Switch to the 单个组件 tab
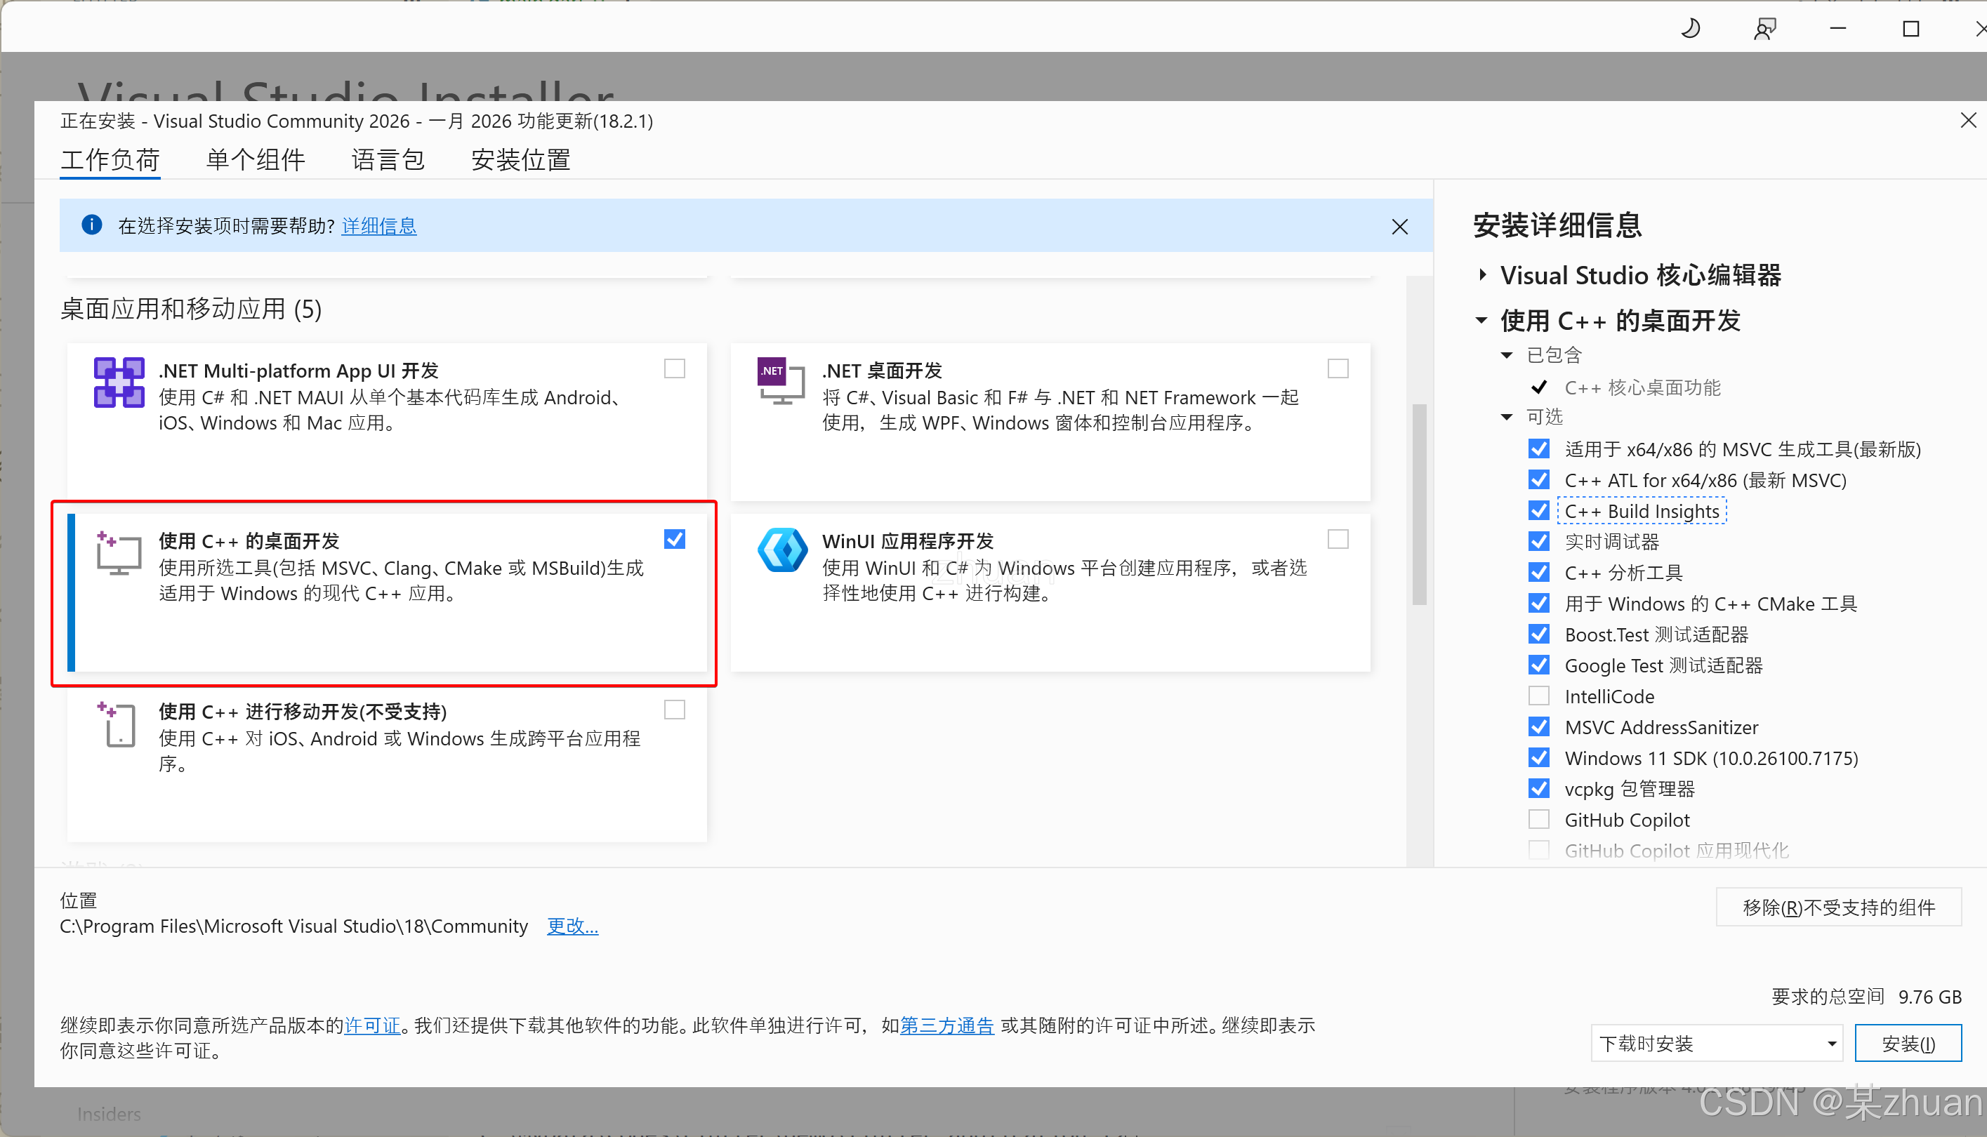Viewport: 1987px width, 1137px height. 256,160
